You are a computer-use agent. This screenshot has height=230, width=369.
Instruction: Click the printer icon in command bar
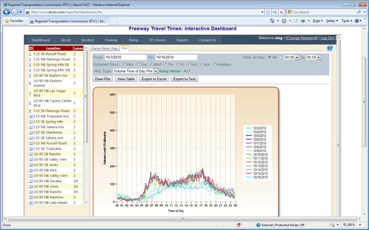coord(303,21)
